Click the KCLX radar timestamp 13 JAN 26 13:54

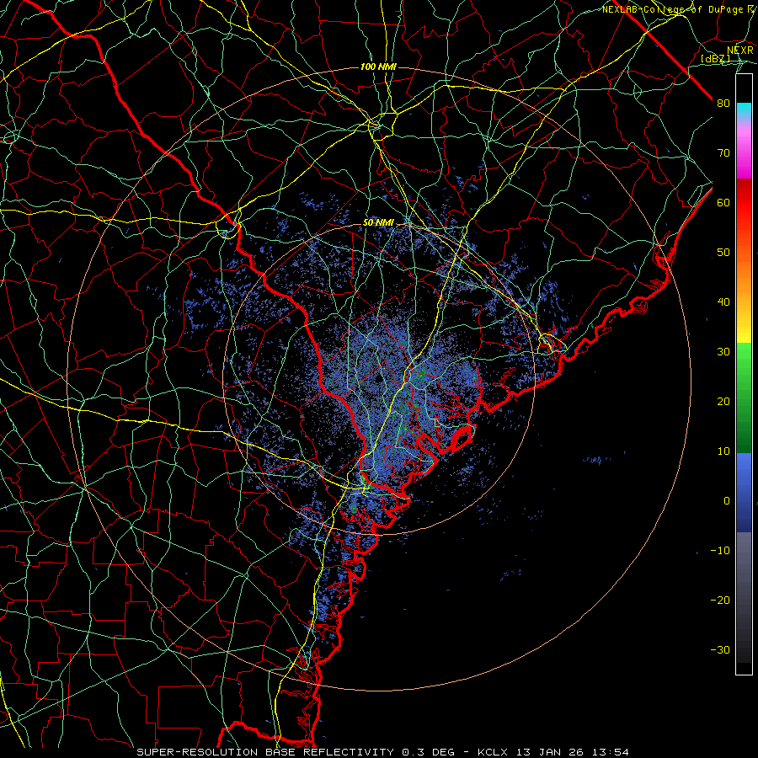(x=553, y=752)
